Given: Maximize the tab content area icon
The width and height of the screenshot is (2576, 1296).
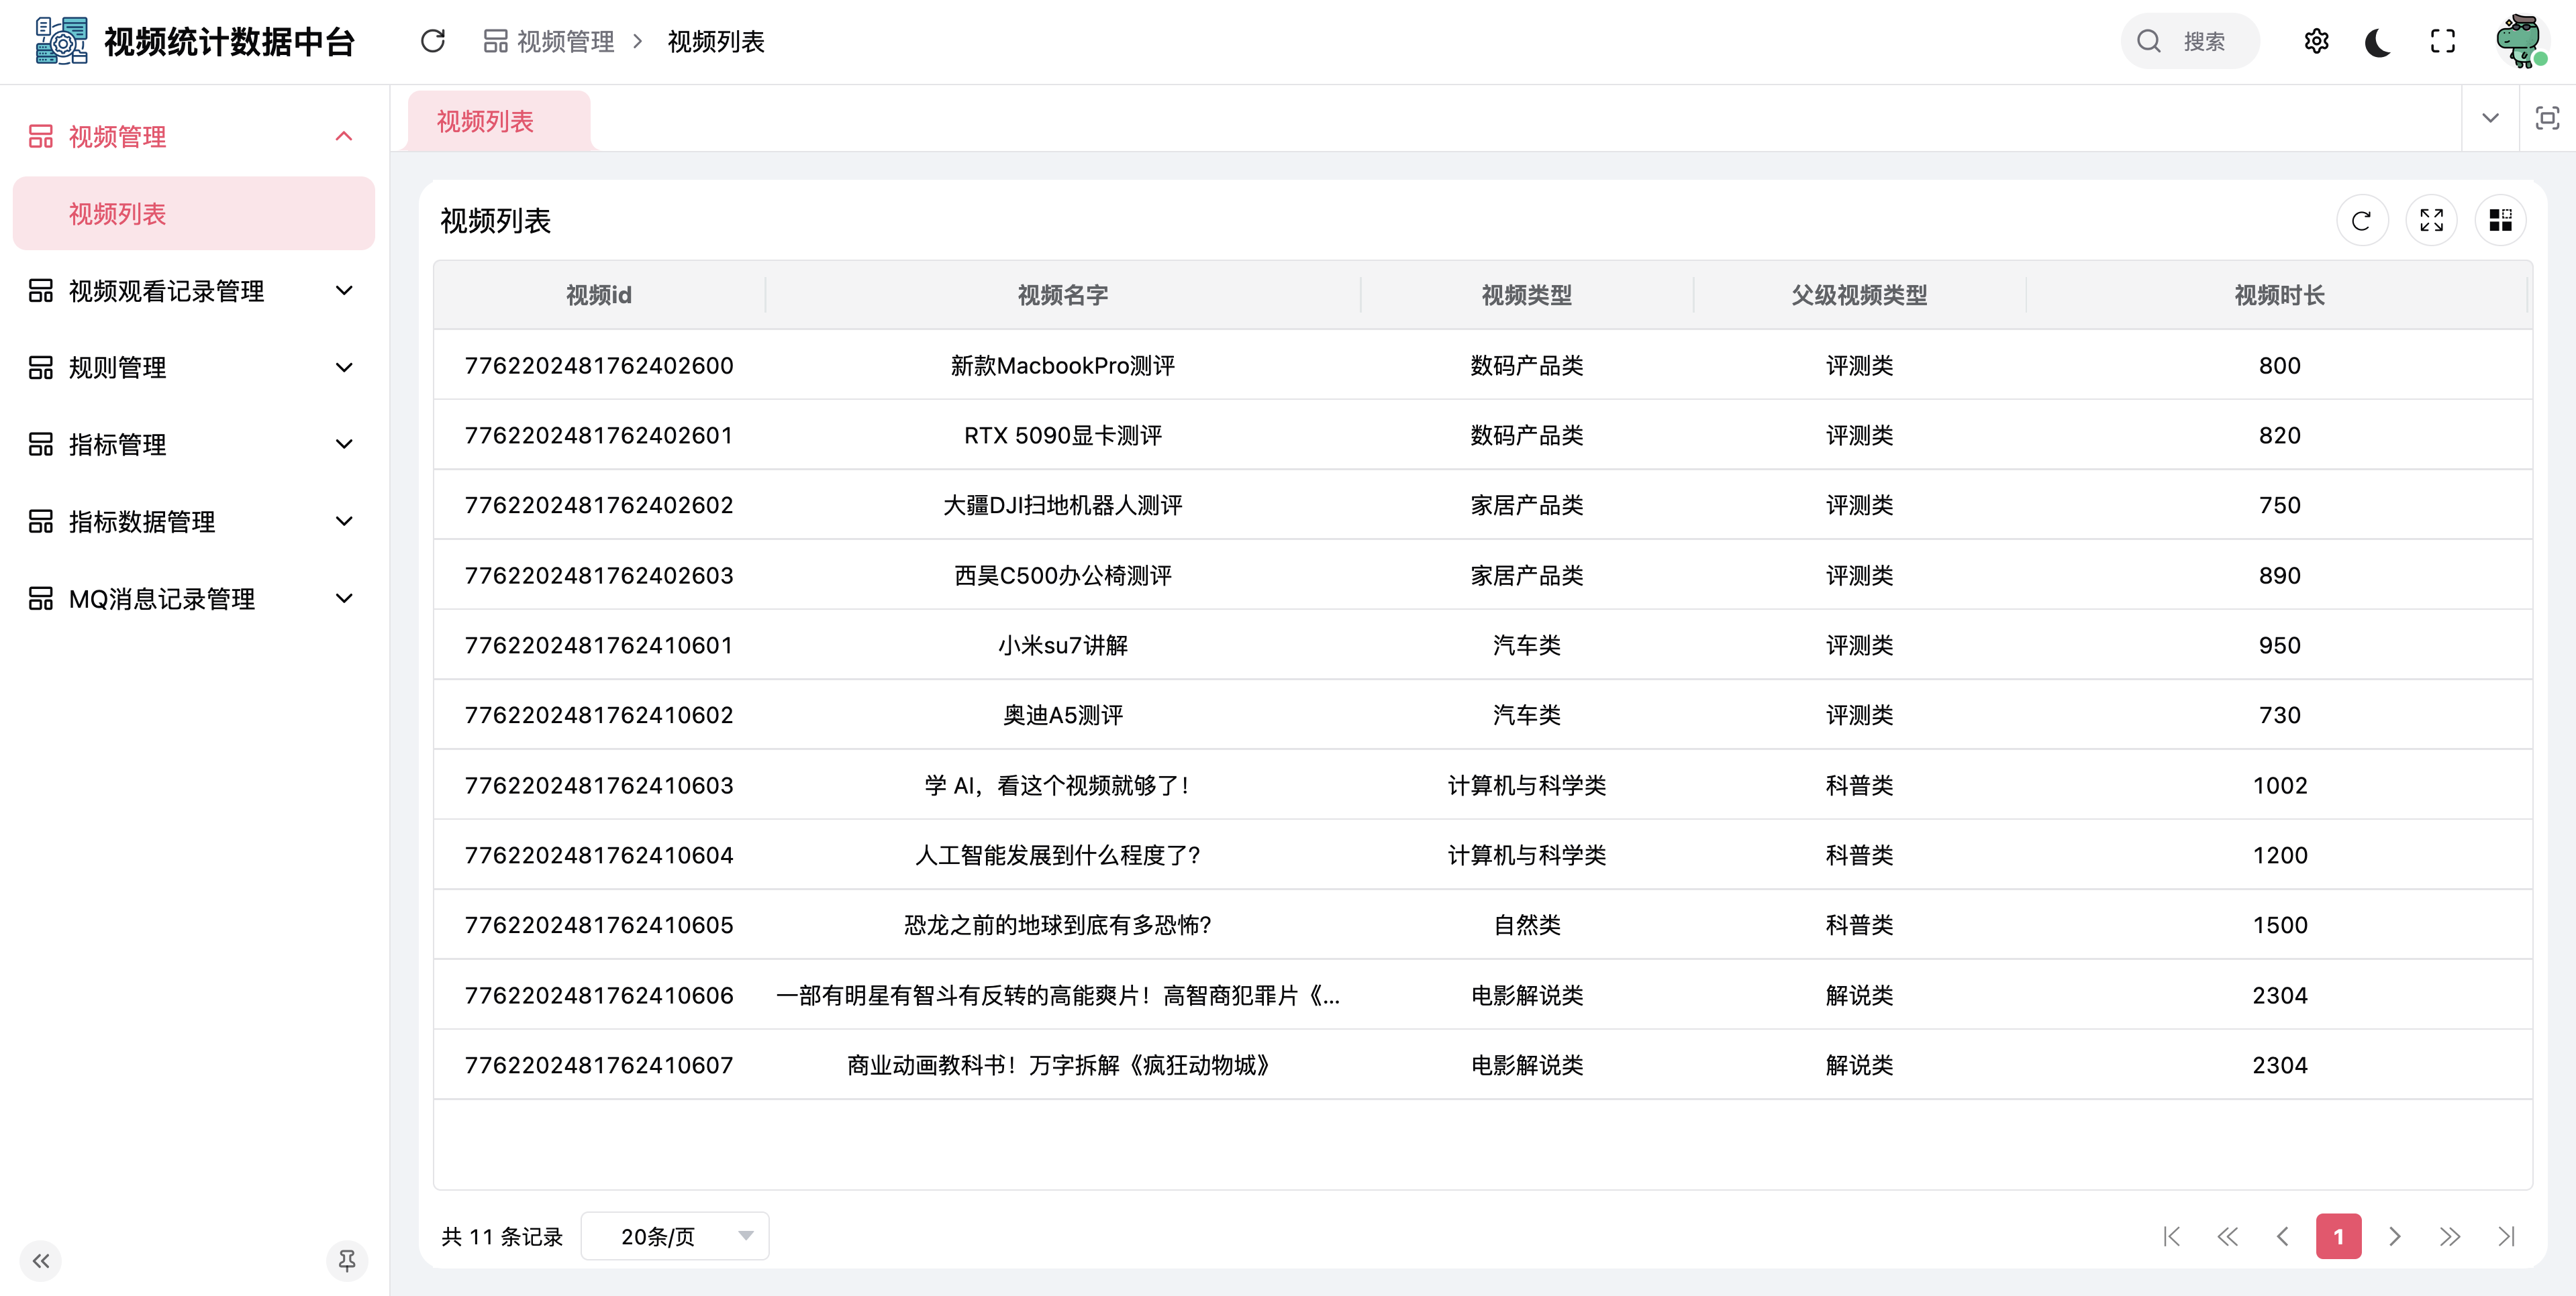Looking at the screenshot, I should 2547,118.
